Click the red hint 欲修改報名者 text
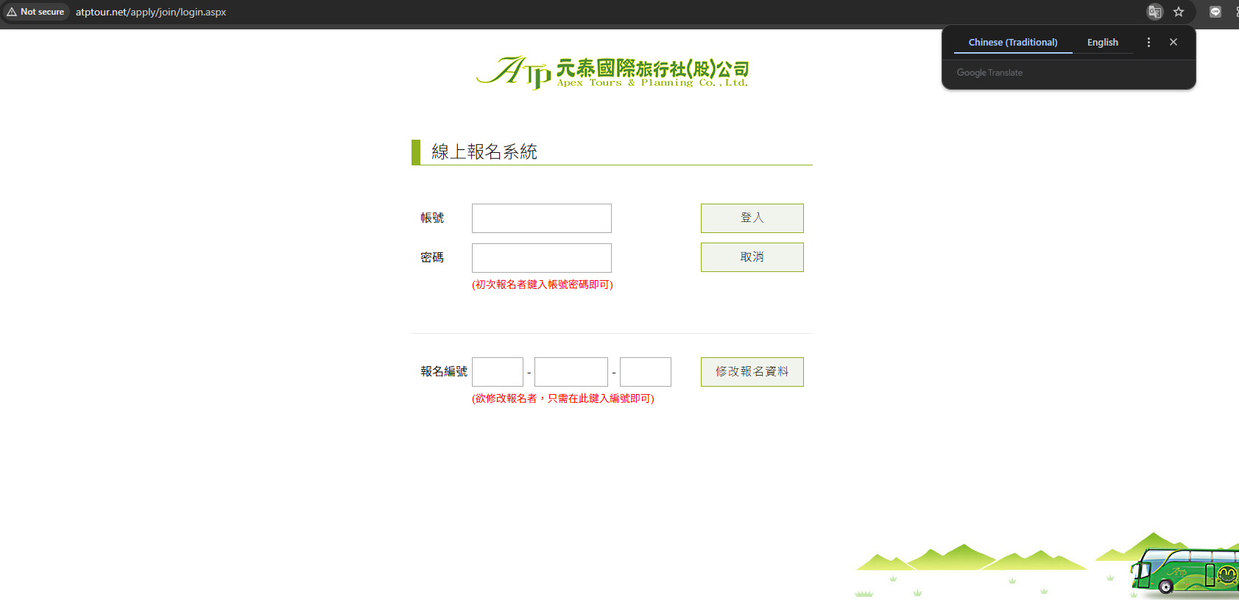1239x605 pixels. coord(563,398)
